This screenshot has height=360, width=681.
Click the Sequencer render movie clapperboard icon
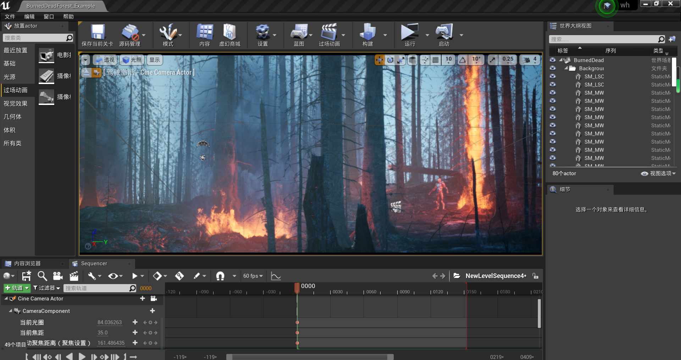(x=74, y=276)
